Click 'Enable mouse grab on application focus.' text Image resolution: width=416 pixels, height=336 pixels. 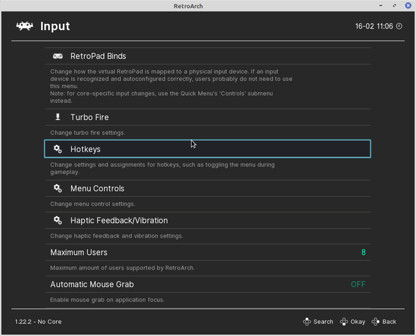point(107,300)
